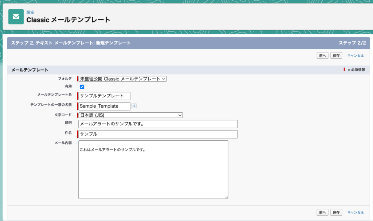The height and width of the screenshot is (221, 373).
Task: Toggle the 有効 checkbox
Action: coord(82,87)
